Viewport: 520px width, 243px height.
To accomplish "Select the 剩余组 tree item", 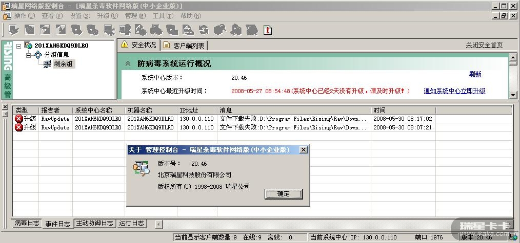I will [63, 64].
